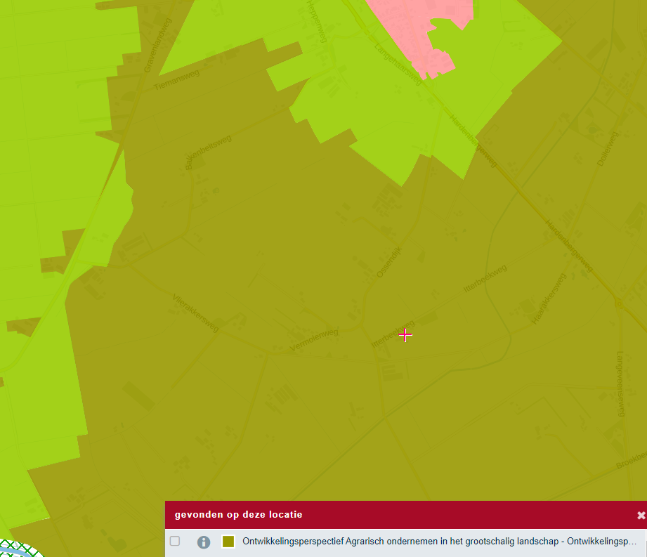Click the Vlierakkersweg street label
647x557 pixels.
[x=195, y=313]
